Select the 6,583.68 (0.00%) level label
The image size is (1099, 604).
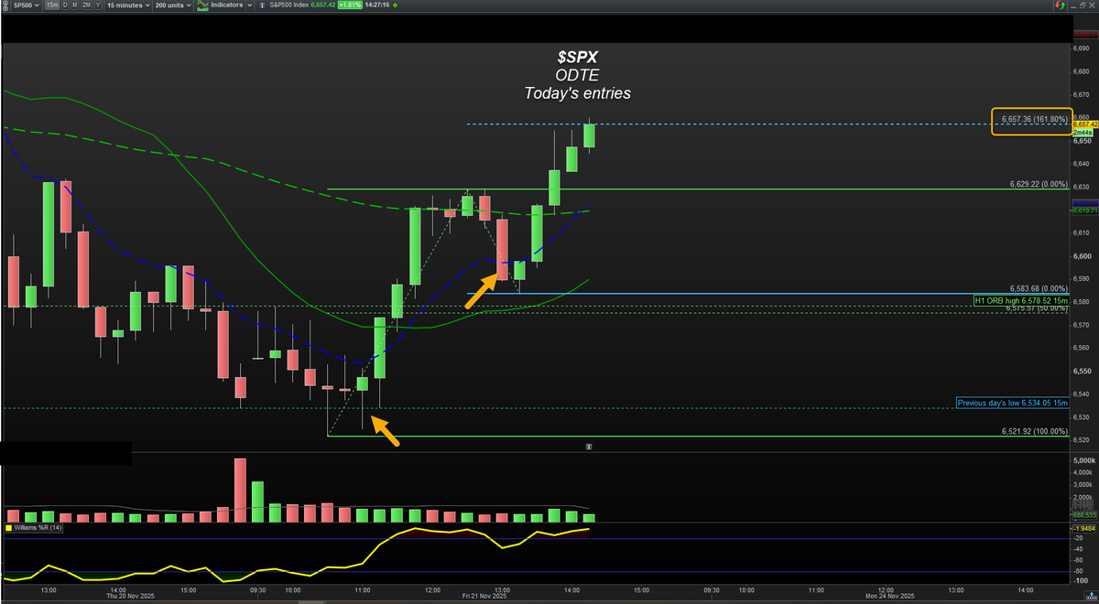point(1039,288)
